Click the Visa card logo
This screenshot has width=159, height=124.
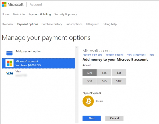[10, 73]
